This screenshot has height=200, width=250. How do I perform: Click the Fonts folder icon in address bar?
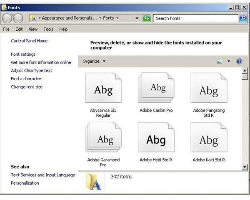click(x=33, y=18)
